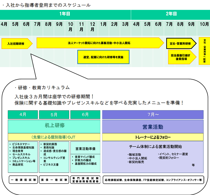
Task: Click the vertical 支社・営業所等へ配置 arrow
Action: [x=204, y=51]
